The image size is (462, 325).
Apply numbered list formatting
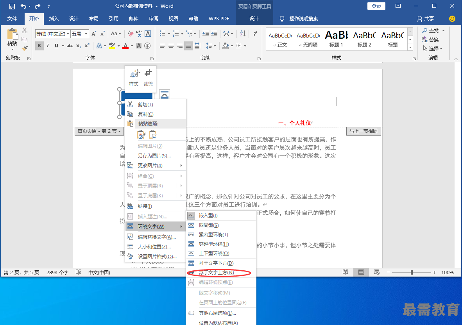(176, 34)
